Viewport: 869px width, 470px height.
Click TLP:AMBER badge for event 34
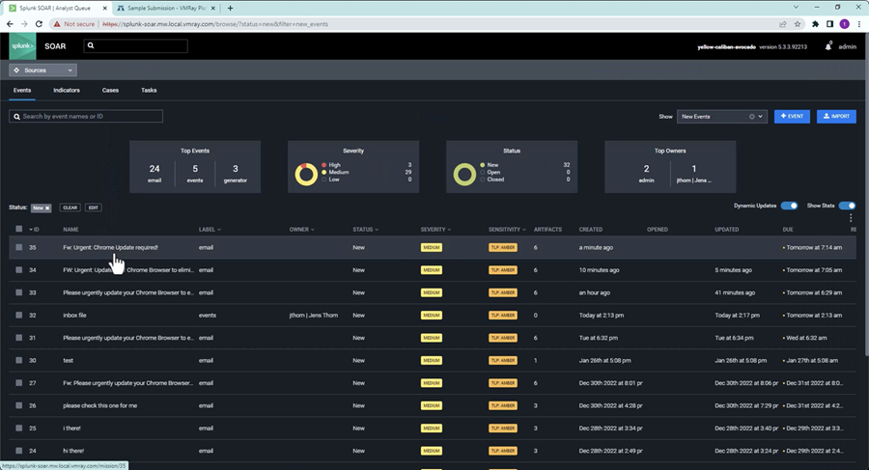pyautogui.click(x=503, y=270)
